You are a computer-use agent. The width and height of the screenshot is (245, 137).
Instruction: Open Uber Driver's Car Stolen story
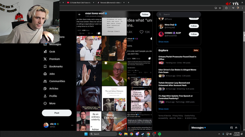(x=179, y=73)
